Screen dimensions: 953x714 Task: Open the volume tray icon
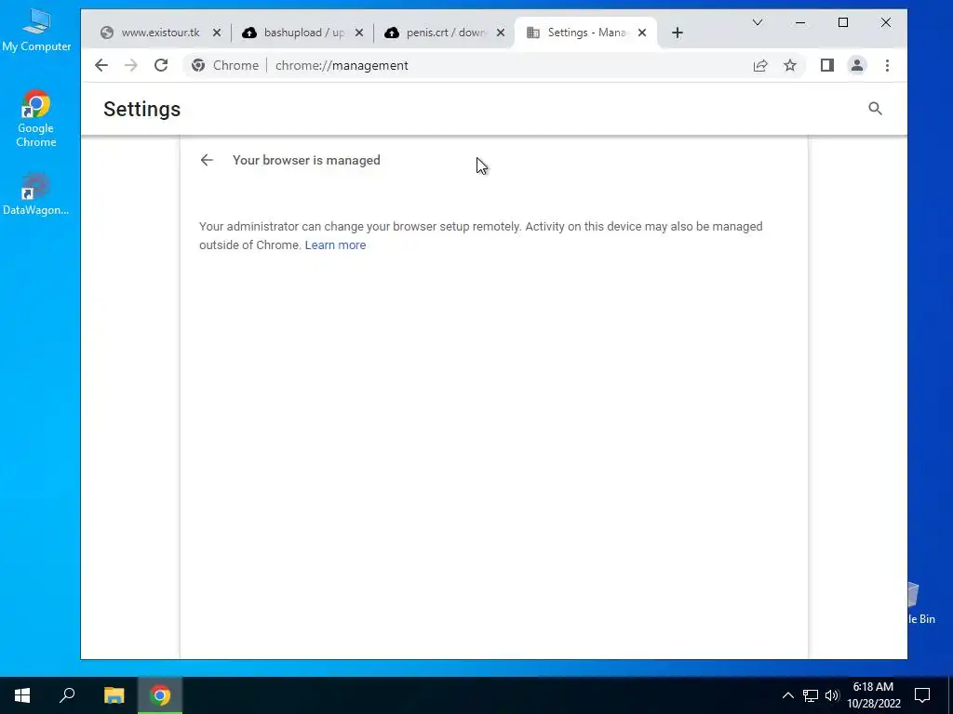click(x=832, y=695)
